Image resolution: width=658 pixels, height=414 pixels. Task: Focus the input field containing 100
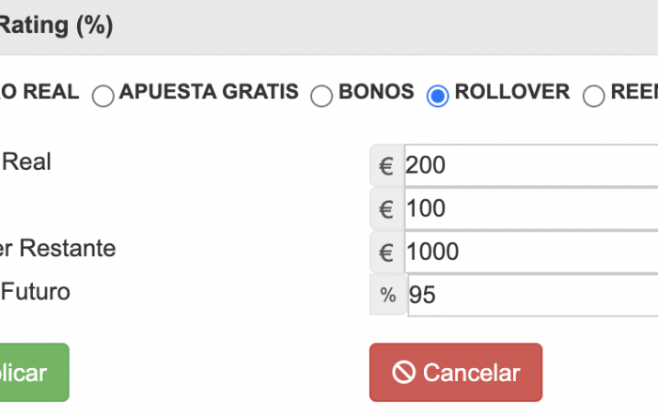click(531, 209)
